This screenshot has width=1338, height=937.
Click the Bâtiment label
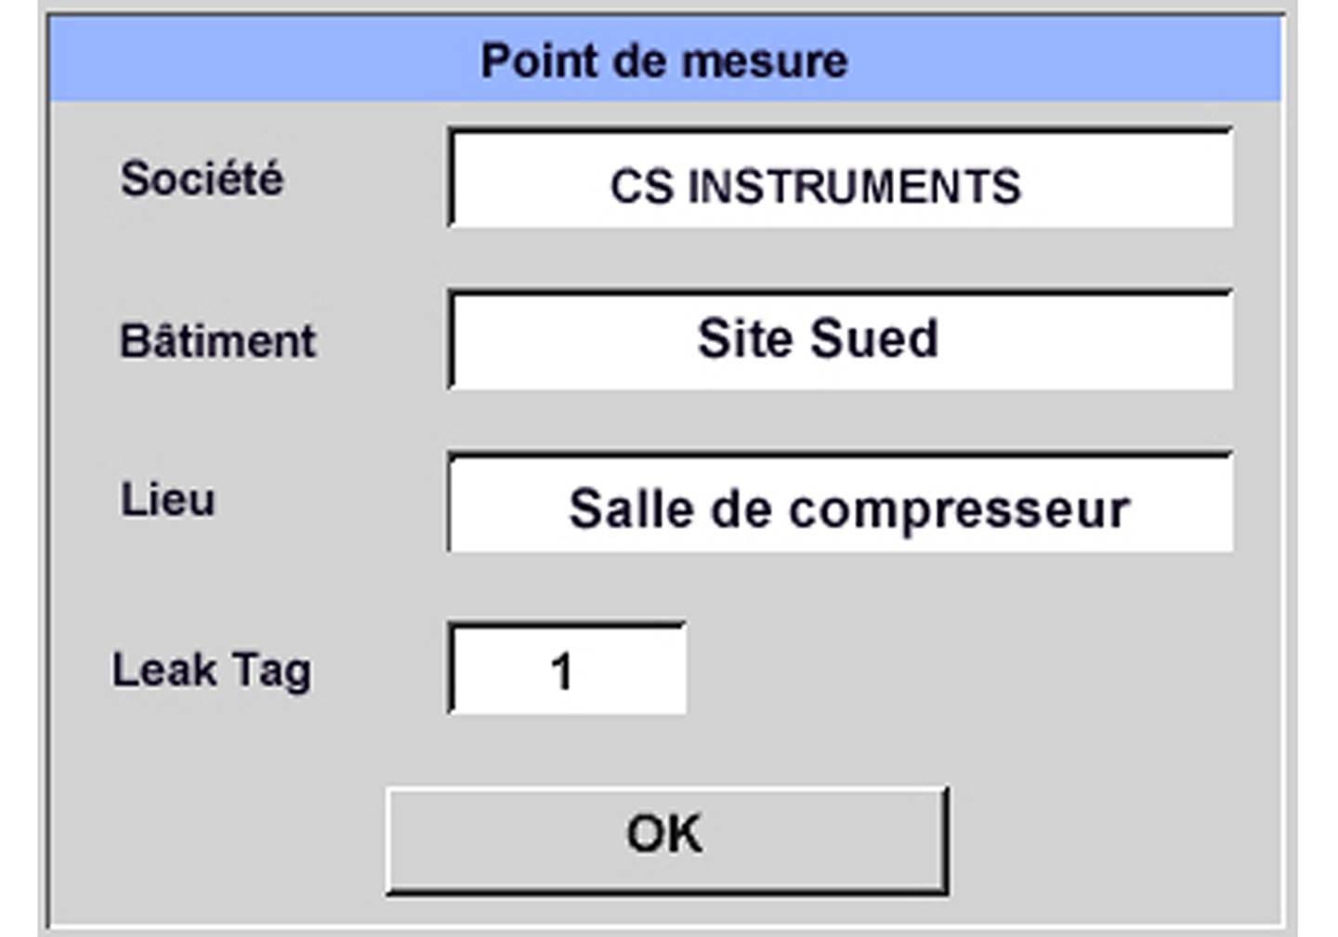coord(217,340)
